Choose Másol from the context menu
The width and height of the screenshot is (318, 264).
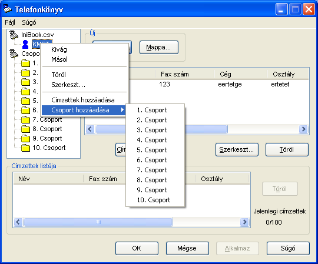[x=59, y=59]
